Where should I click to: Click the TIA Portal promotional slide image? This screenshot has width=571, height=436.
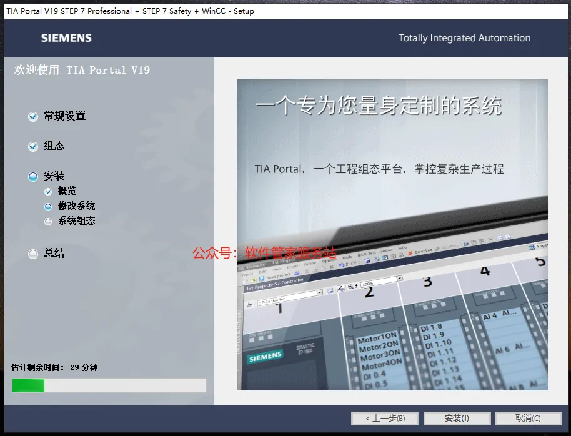point(392,235)
